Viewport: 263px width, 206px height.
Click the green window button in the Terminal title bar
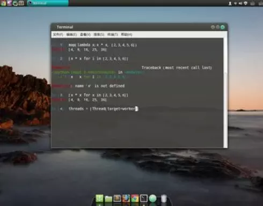pos(223,27)
